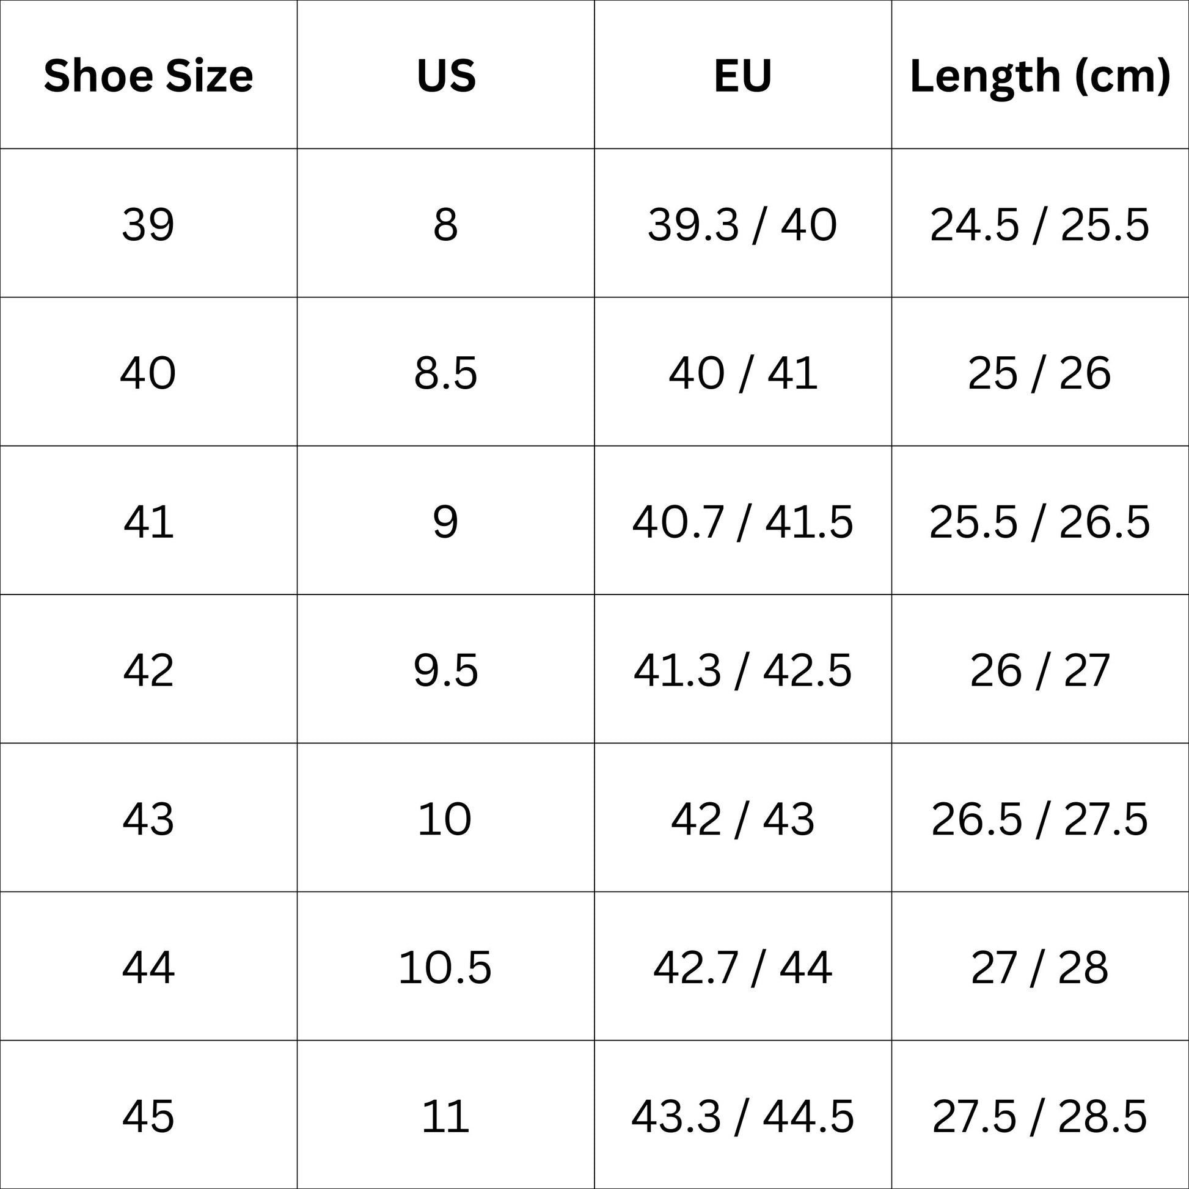Image resolution: width=1189 pixels, height=1189 pixels.
Task: Click the length 26.5 / 27.5 cell
Action: [x=1039, y=819]
